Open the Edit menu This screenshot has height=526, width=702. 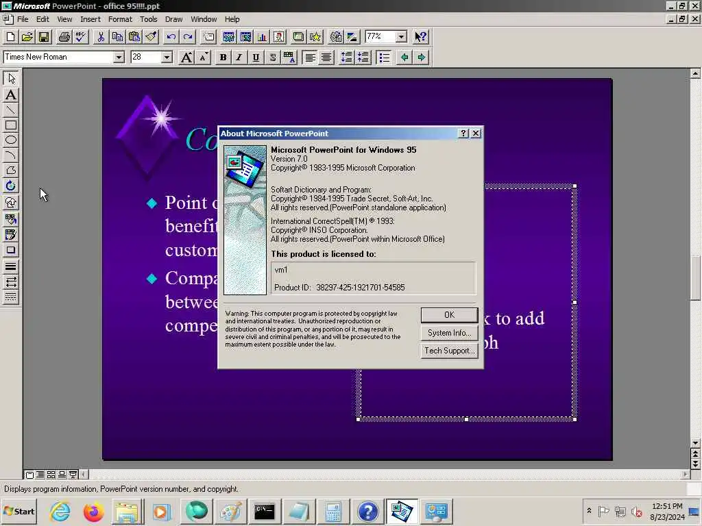coord(43,19)
